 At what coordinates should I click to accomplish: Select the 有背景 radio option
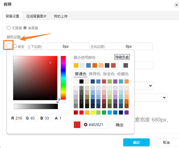point(25,28)
